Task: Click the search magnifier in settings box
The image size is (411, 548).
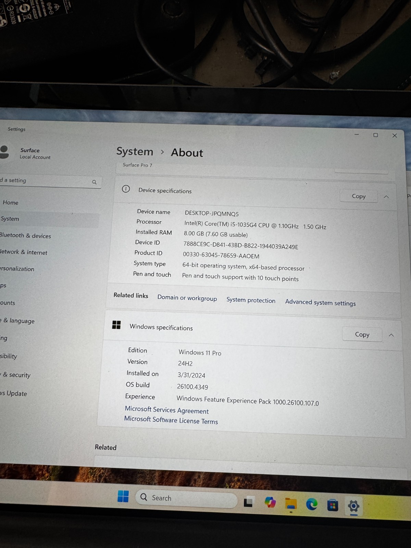Action: (x=95, y=182)
